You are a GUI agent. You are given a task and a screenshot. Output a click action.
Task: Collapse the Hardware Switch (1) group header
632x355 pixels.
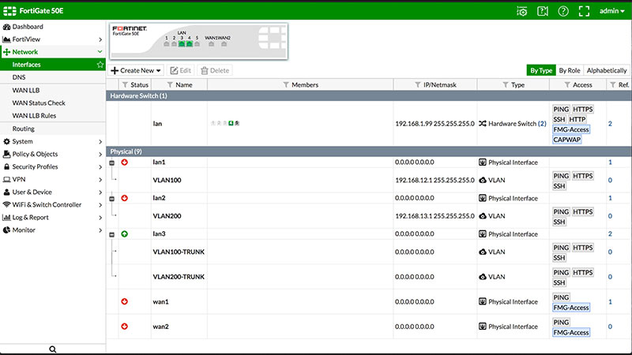coord(369,95)
